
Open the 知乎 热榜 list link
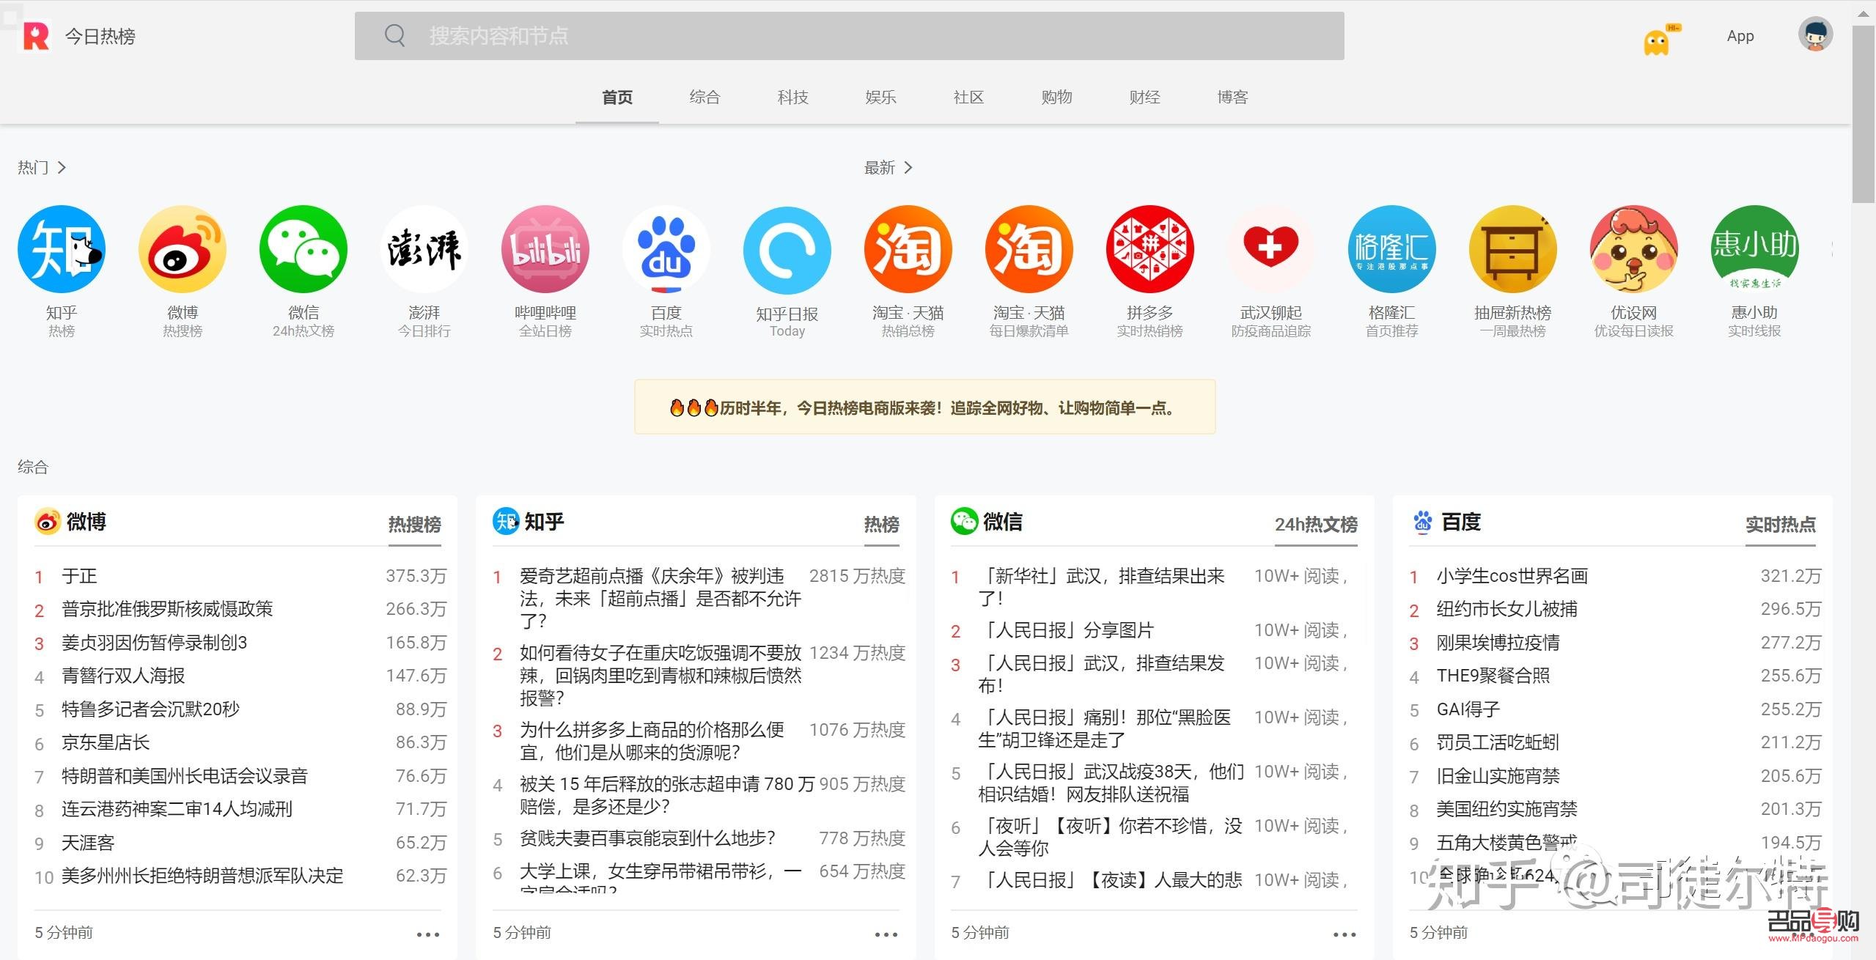[x=882, y=524]
